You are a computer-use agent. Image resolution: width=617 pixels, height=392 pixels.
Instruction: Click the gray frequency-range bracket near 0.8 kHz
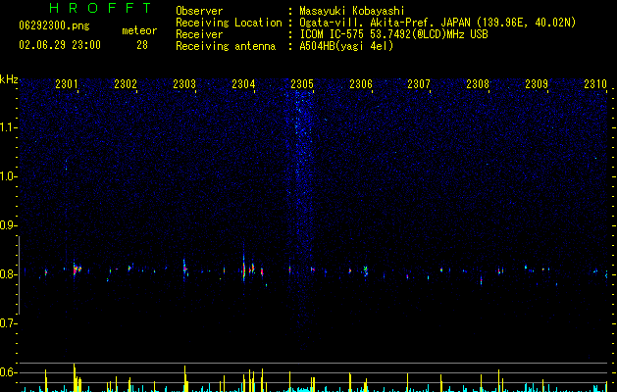point(20,274)
